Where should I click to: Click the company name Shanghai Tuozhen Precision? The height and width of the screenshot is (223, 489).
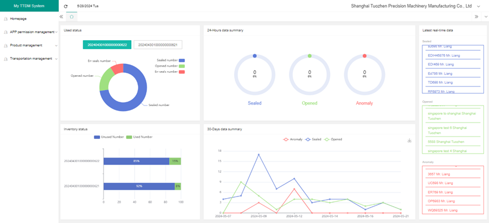pos(412,6)
